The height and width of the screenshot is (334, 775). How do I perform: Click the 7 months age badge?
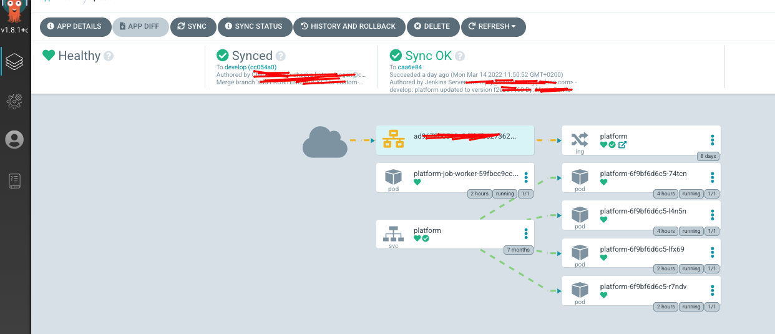[x=519, y=250]
